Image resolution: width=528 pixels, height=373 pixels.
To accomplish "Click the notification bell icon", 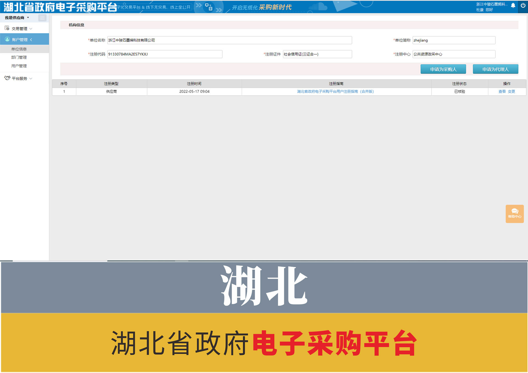I will [x=513, y=6].
